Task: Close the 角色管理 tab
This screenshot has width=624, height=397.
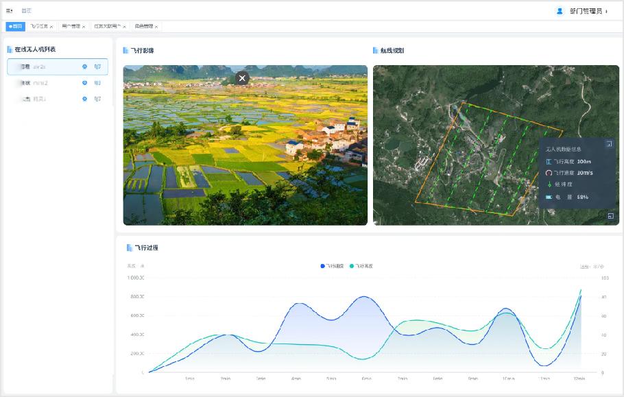Action: pyautogui.click(x=156, y=27)
